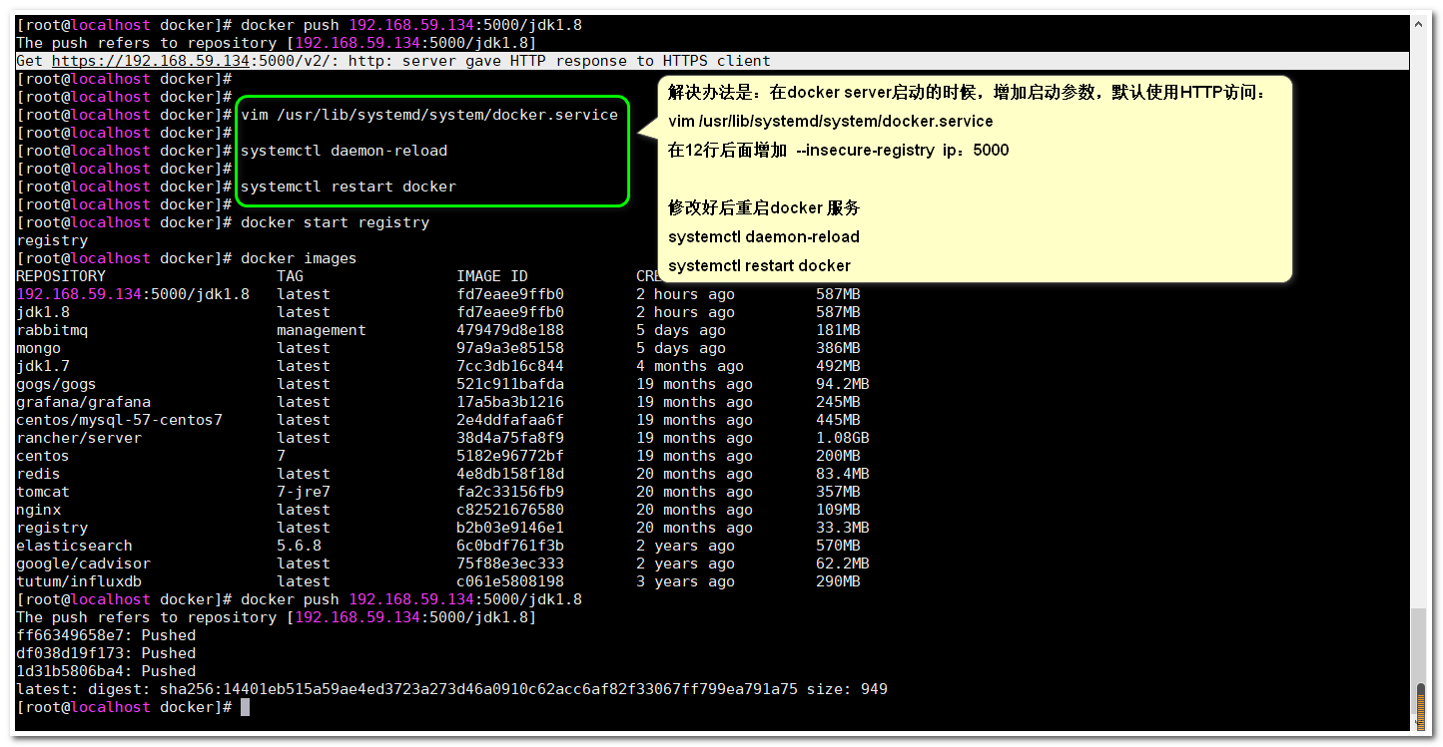The height and width of the screenshot is (747, 1443).
Task: Click the '1.08GB' size value
Action: click(843, 438)
